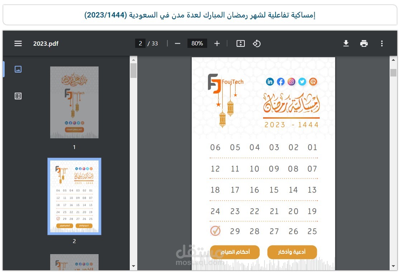The height and width of the screenshot is (272, 400).
Task: Switch sidebar to document outline view
Action: pos(18,96)
